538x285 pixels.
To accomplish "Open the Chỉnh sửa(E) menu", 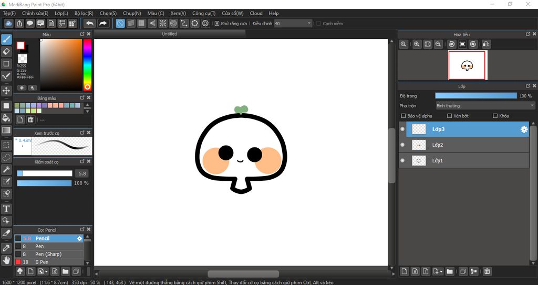I will [35, 13].
